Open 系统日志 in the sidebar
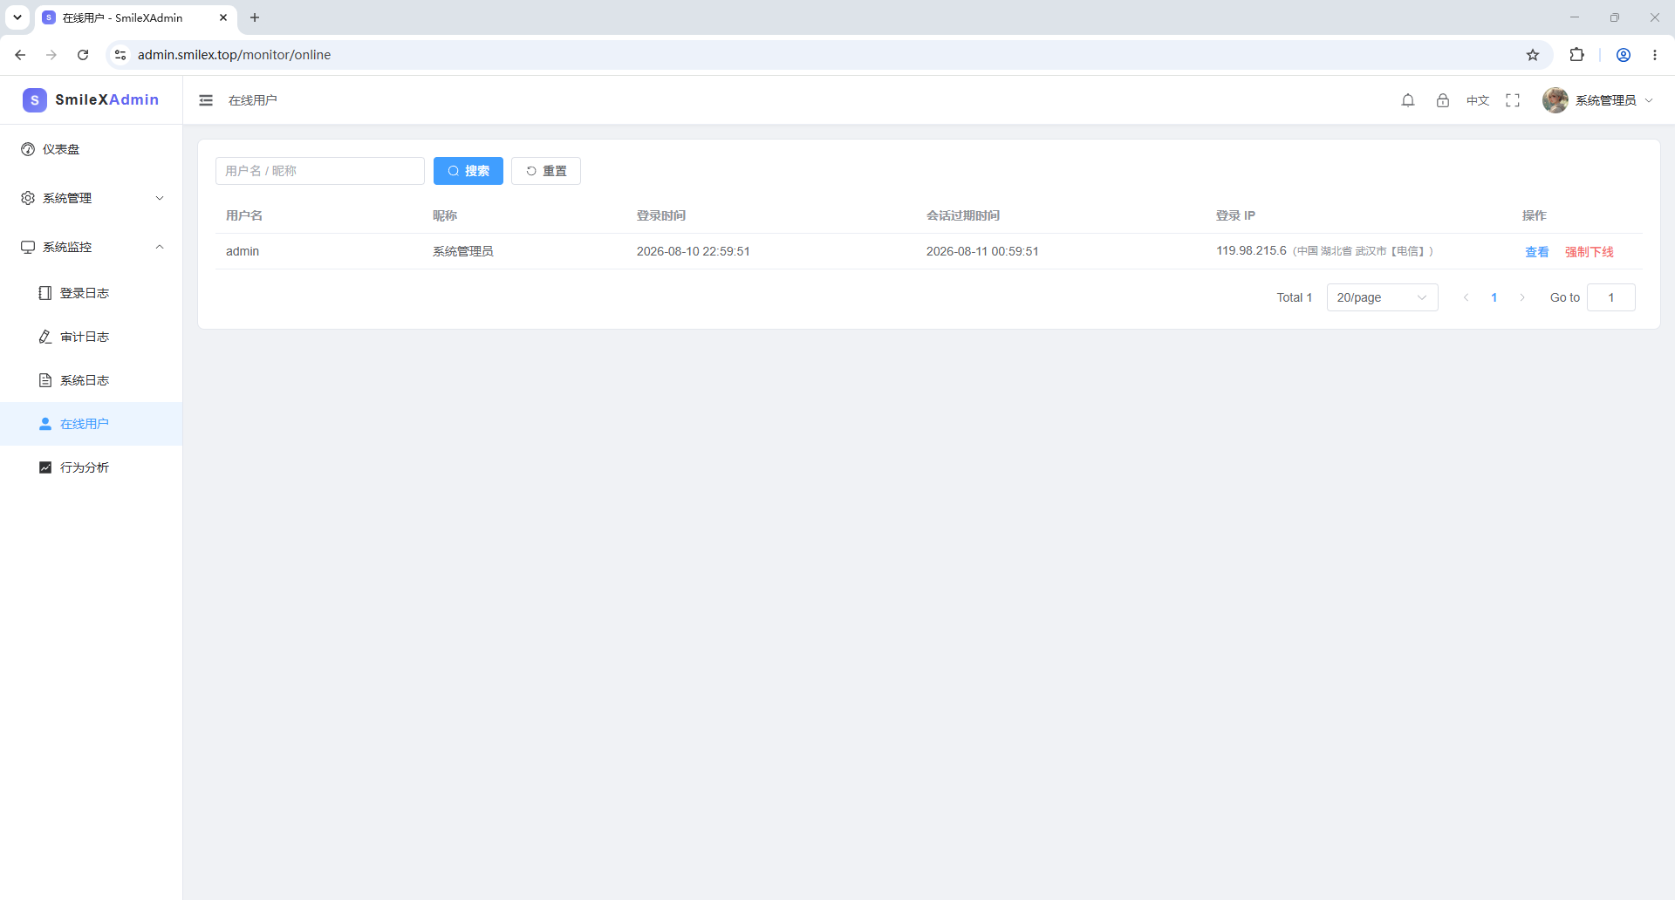The image size is (1675, 900). pos(91,380)
